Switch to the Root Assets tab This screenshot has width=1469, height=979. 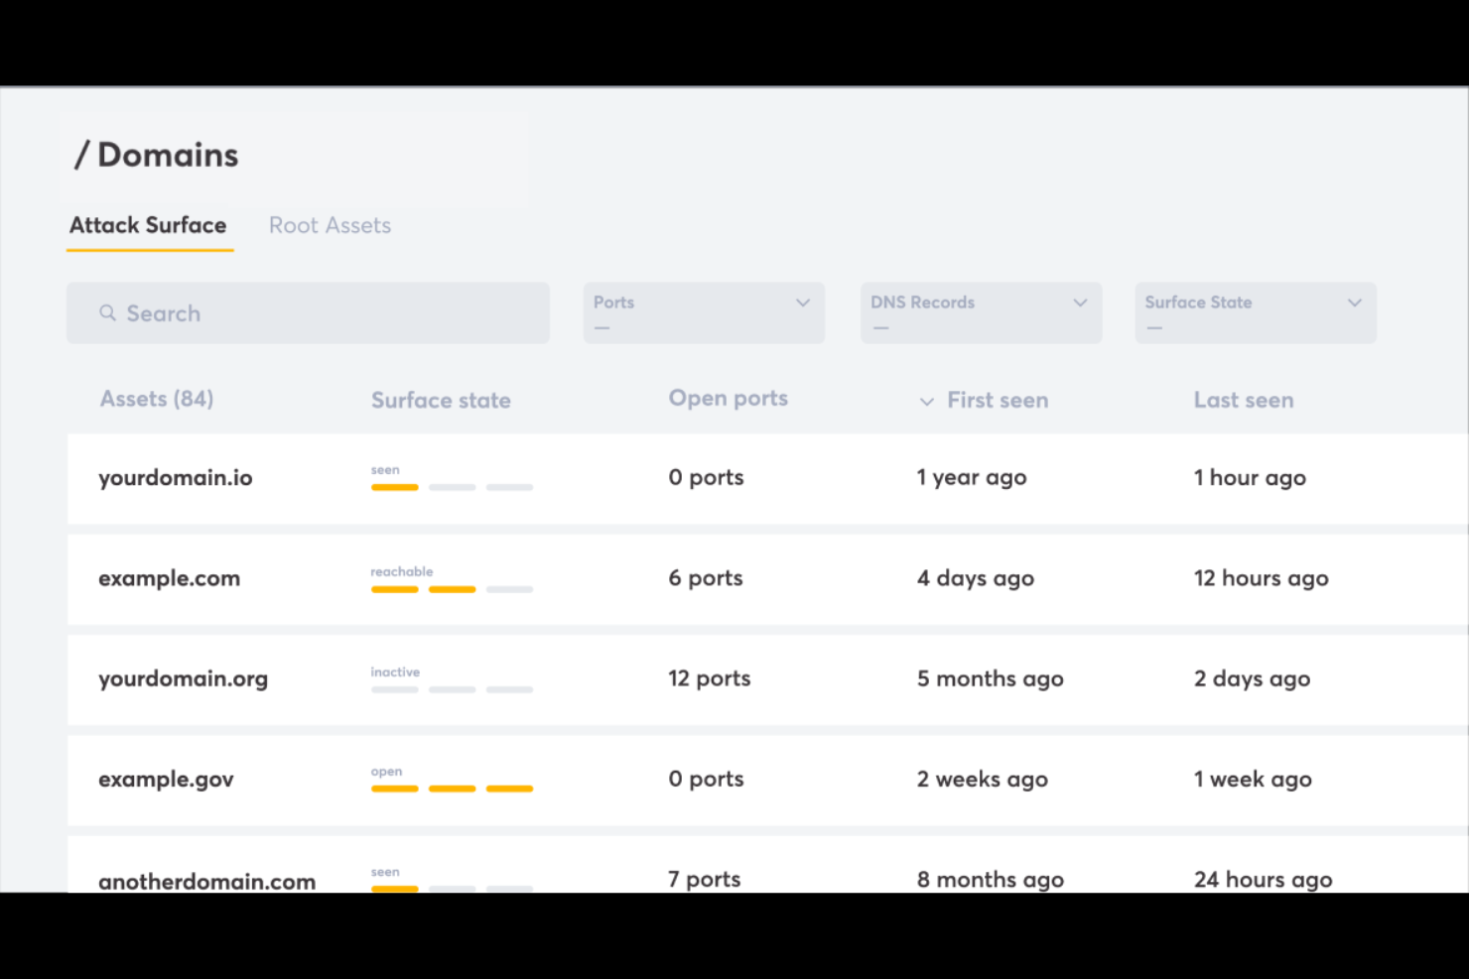click(x=330, y=225)
